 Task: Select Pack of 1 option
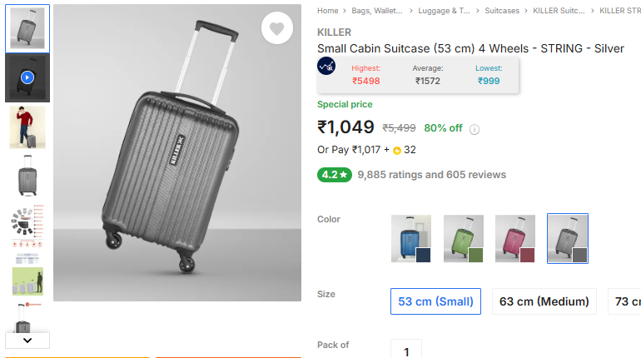406,350
